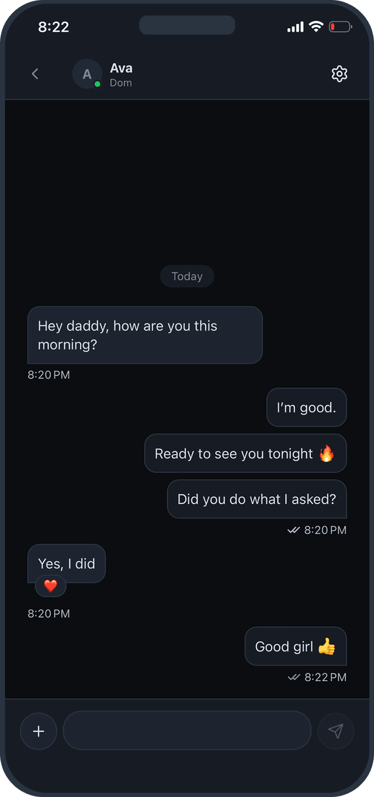Click the green online status dot
The height and width of the screenshot is (797, 374).
[x=98, y=84]
